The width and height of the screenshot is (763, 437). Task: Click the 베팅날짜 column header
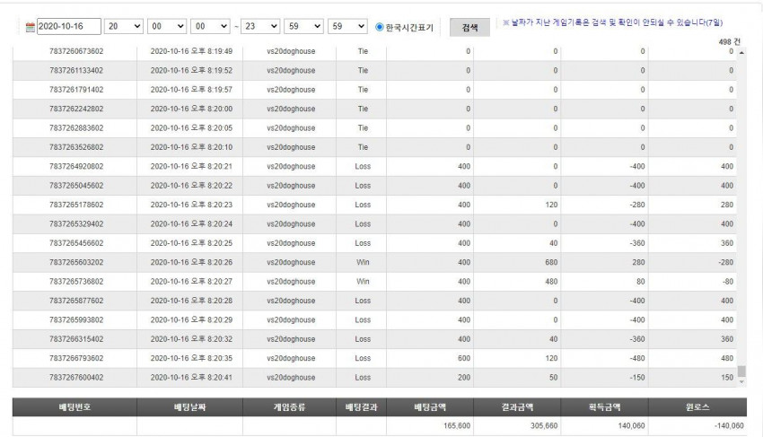point(189,407)
